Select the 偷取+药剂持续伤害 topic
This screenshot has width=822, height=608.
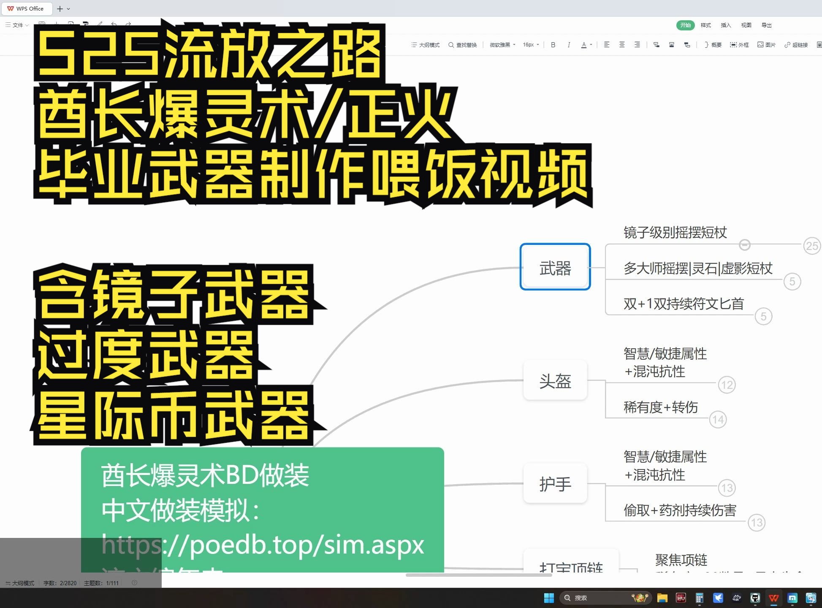point(680,510)
